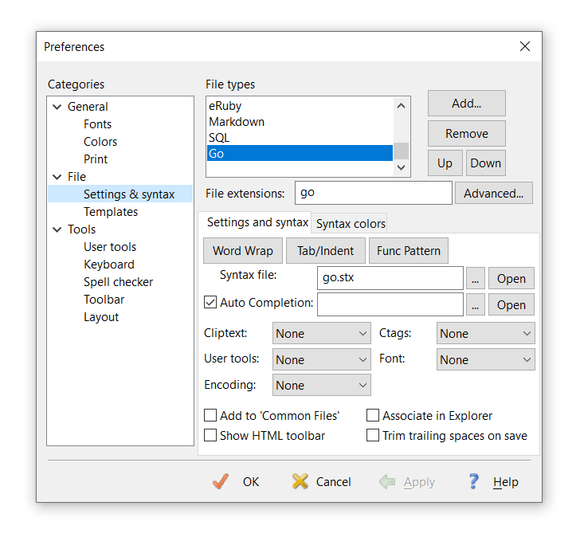Select Keyboard in the Tools category
Image resolution: width=580 pixels, height=545 pixels.
click(x=109, y=265)
